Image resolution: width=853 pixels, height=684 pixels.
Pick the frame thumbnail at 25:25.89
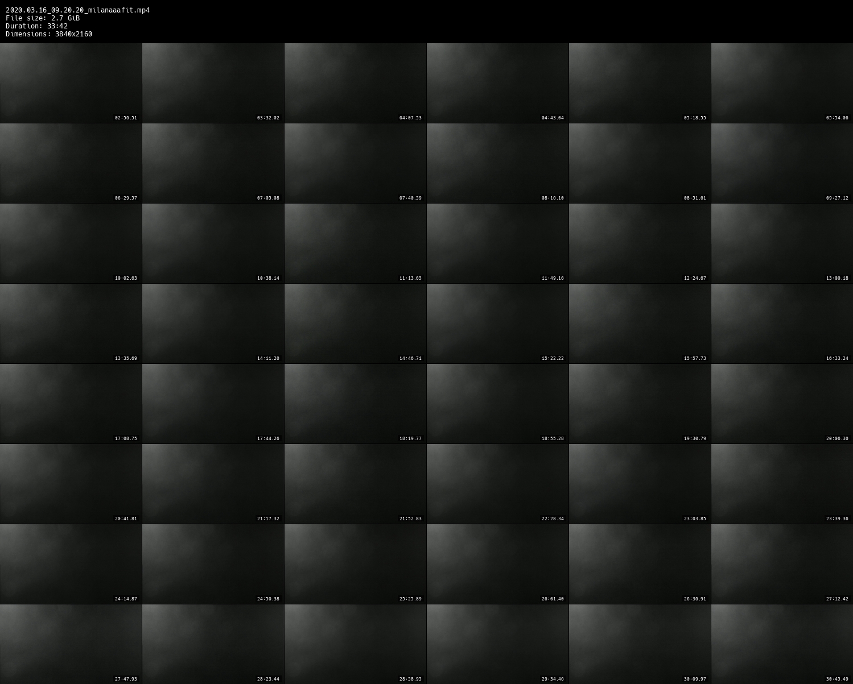(x=355, y=564)
